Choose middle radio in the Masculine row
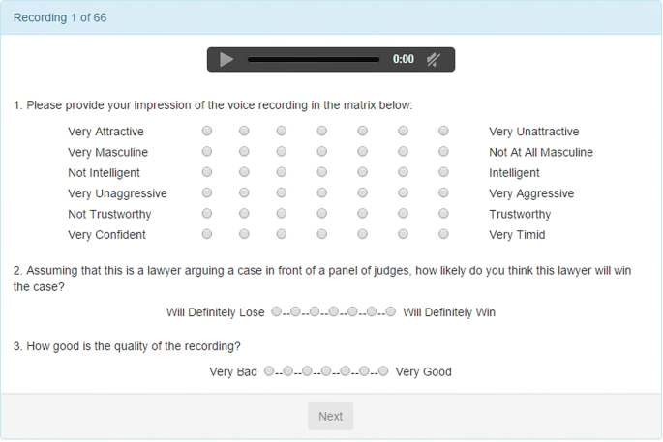Image resolution: width=663 pixels, height=442 pixels. point(321,151)
